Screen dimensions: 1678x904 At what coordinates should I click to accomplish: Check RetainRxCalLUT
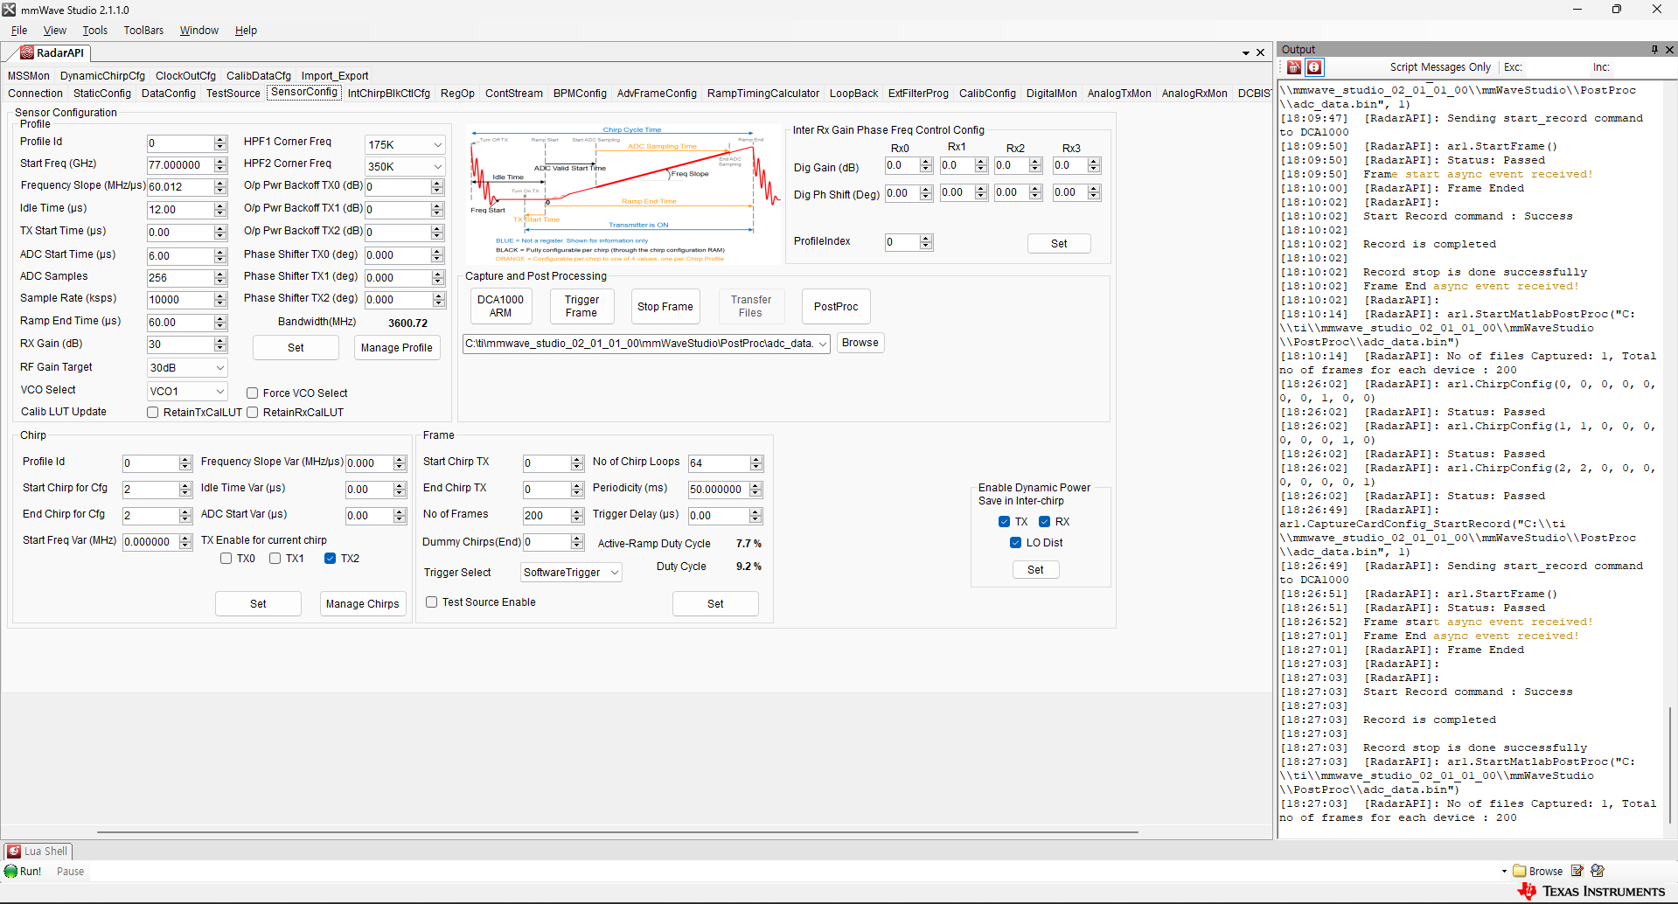pyautogui.click(x=252, y=413)
